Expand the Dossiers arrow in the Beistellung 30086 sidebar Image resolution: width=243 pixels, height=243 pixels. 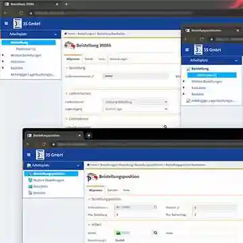(x=3, y=67)
